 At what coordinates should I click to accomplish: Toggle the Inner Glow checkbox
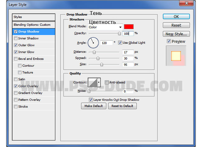pyautogui.click(x=16, y=52)
